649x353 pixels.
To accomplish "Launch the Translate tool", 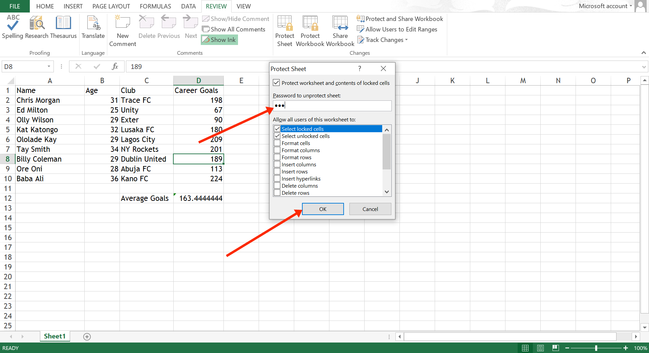I will 93,27.
